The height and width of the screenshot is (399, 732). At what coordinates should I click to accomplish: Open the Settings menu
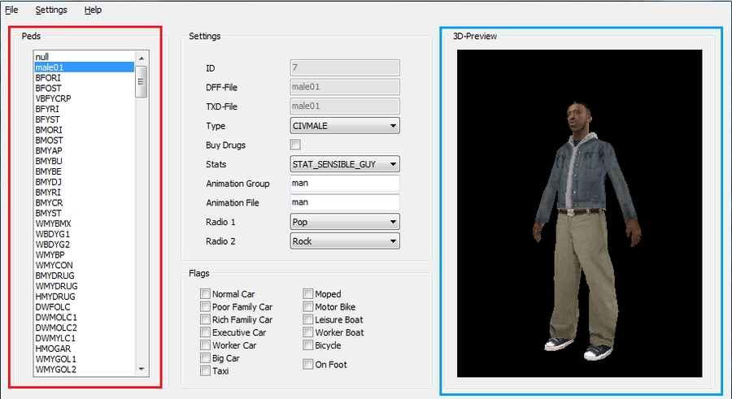(x=51, y=10)
